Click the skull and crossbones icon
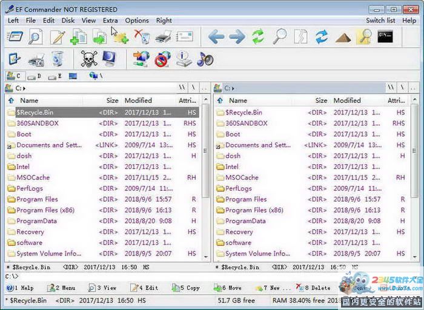This screenshot has height=310, width=424. coord(89,59)
